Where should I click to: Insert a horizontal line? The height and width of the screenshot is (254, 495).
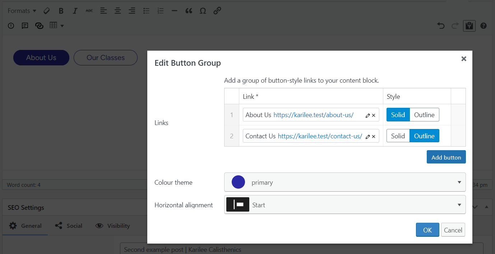[175, 11]
